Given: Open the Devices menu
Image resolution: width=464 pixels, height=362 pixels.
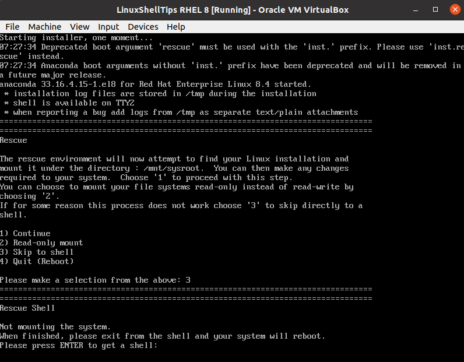Looking at the screenshot, I should (143, 27).
